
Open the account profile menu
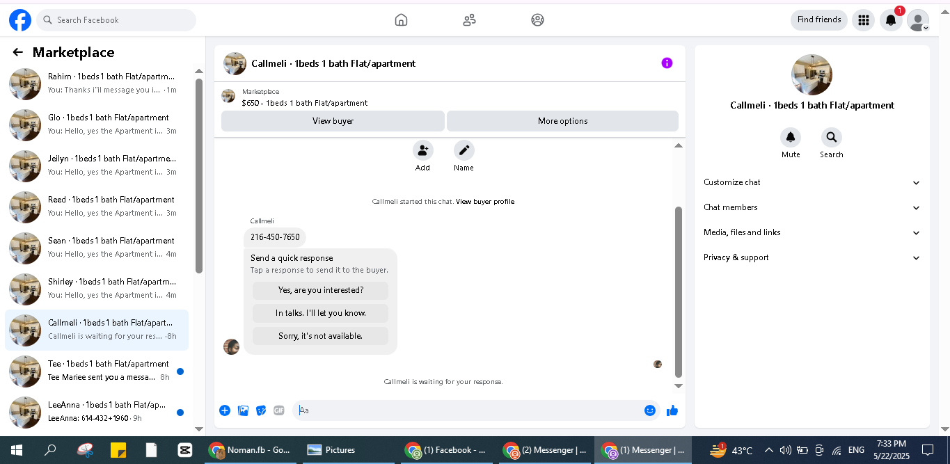coord(918,20)
